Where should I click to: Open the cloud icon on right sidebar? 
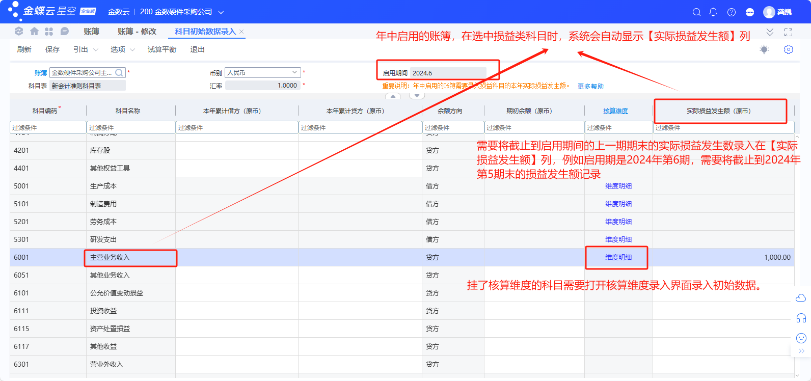(801, 298)
